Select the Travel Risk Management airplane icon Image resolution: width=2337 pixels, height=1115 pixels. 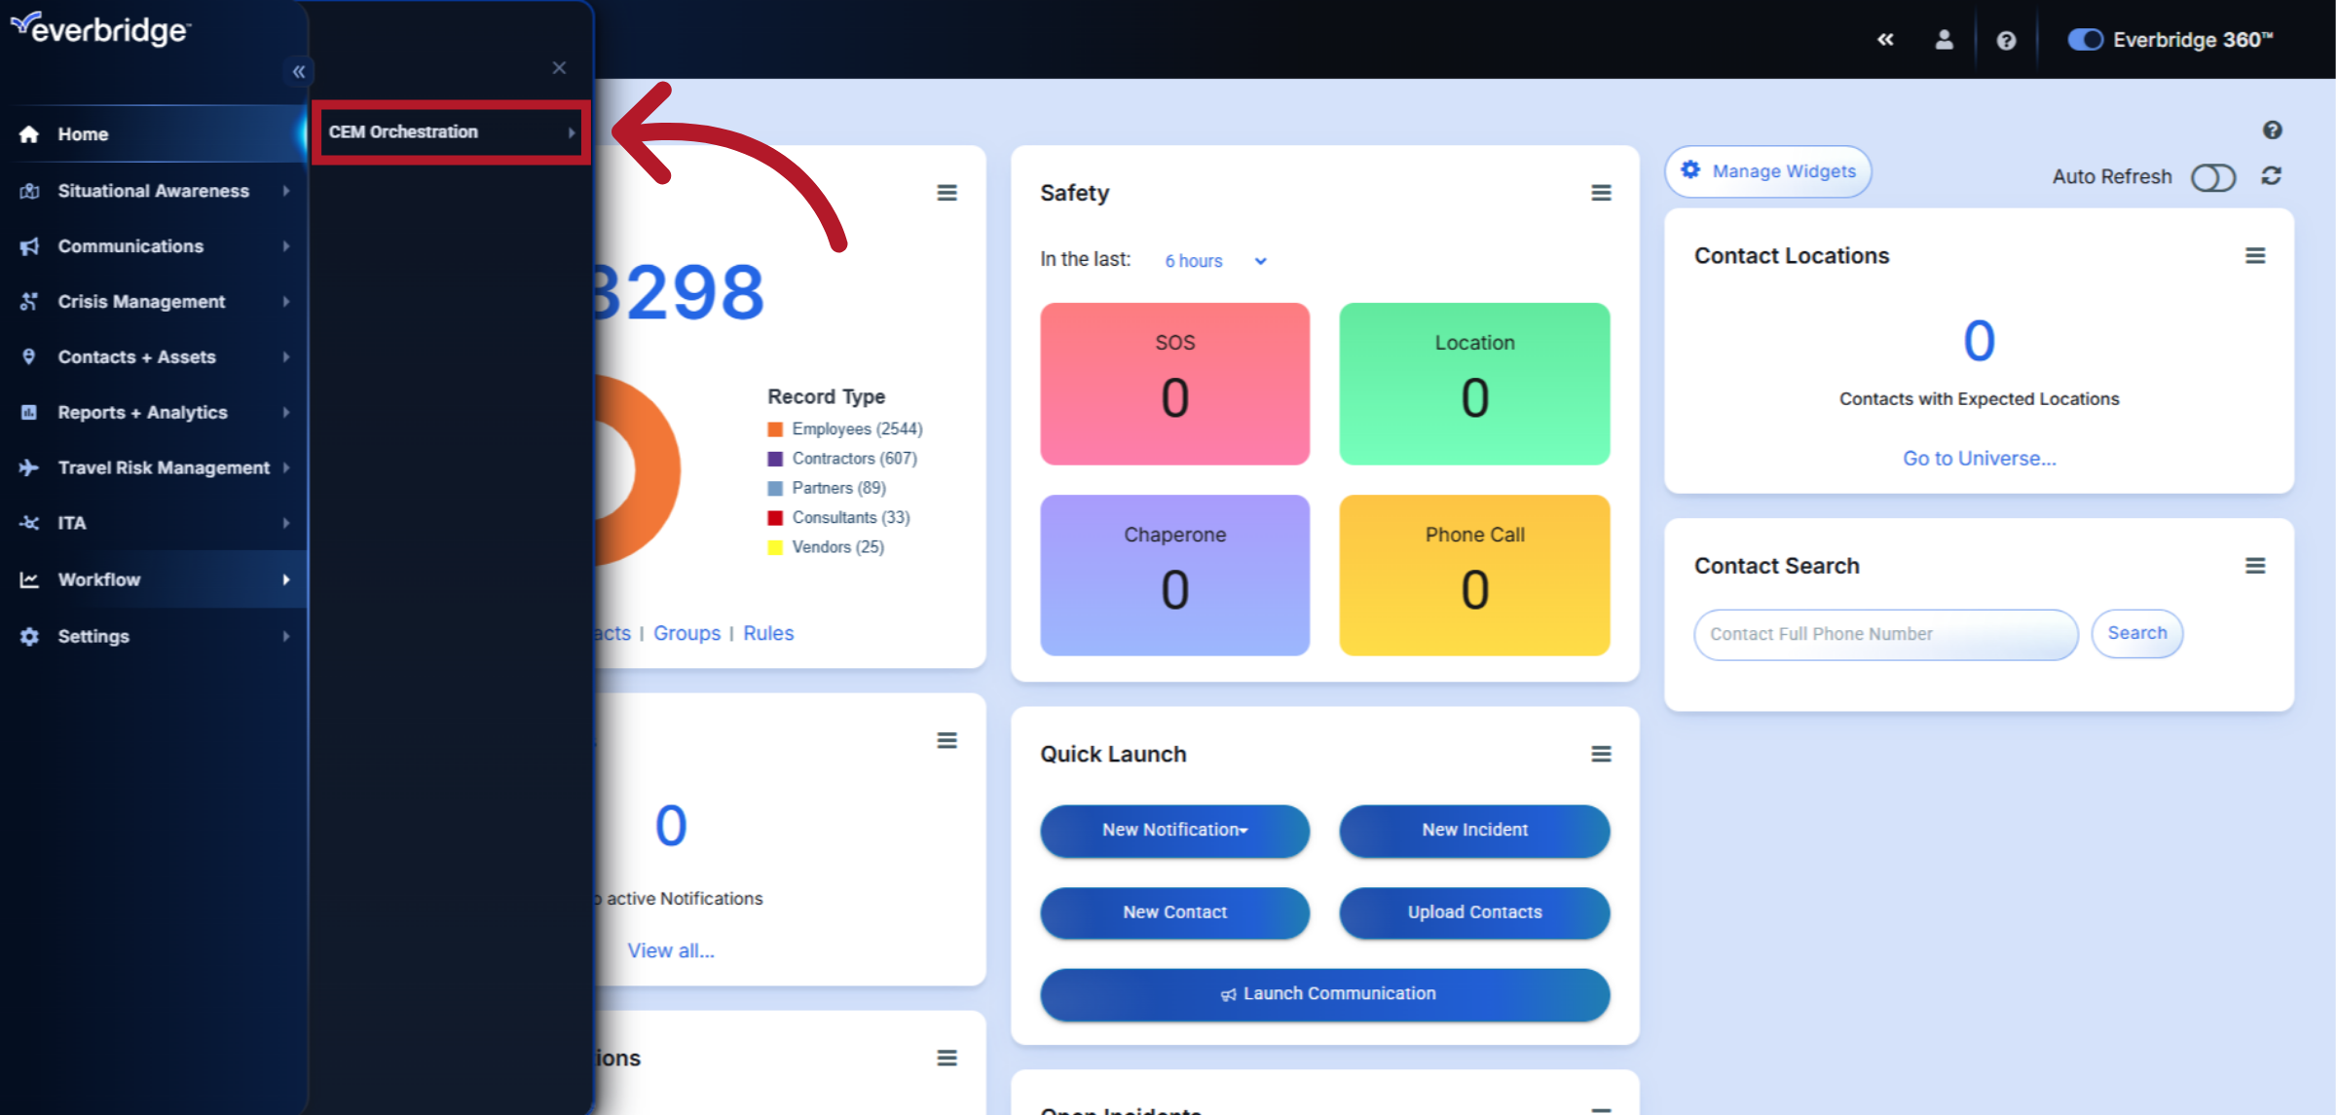[x=29, y=467]
